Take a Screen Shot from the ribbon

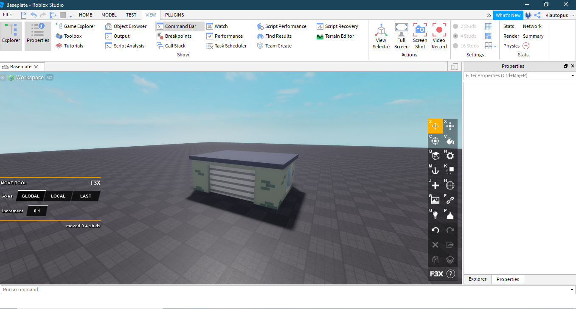[420, 36]
